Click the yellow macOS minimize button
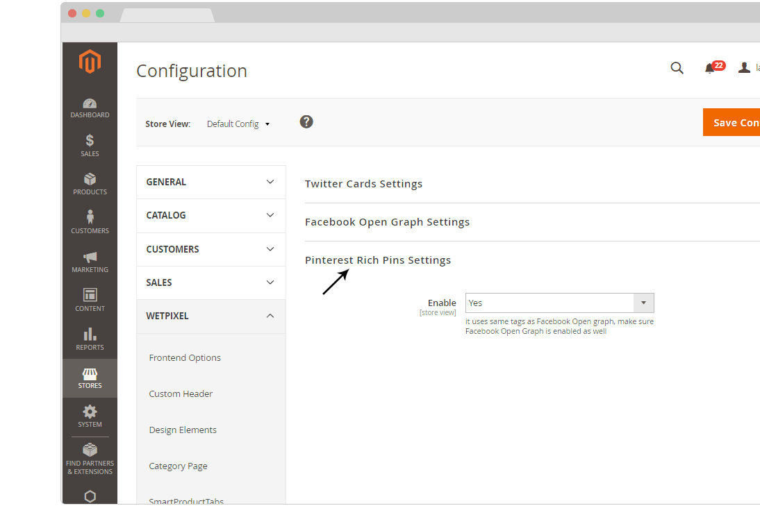 [86, 14]
